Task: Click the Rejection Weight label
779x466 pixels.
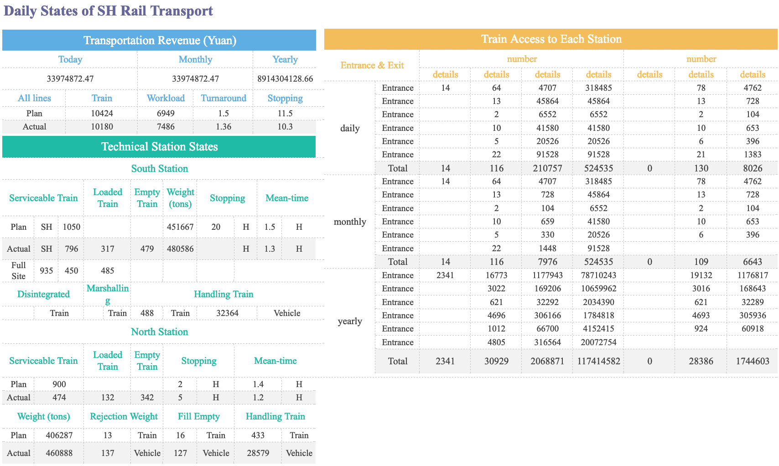Action: tap(124, 416)
